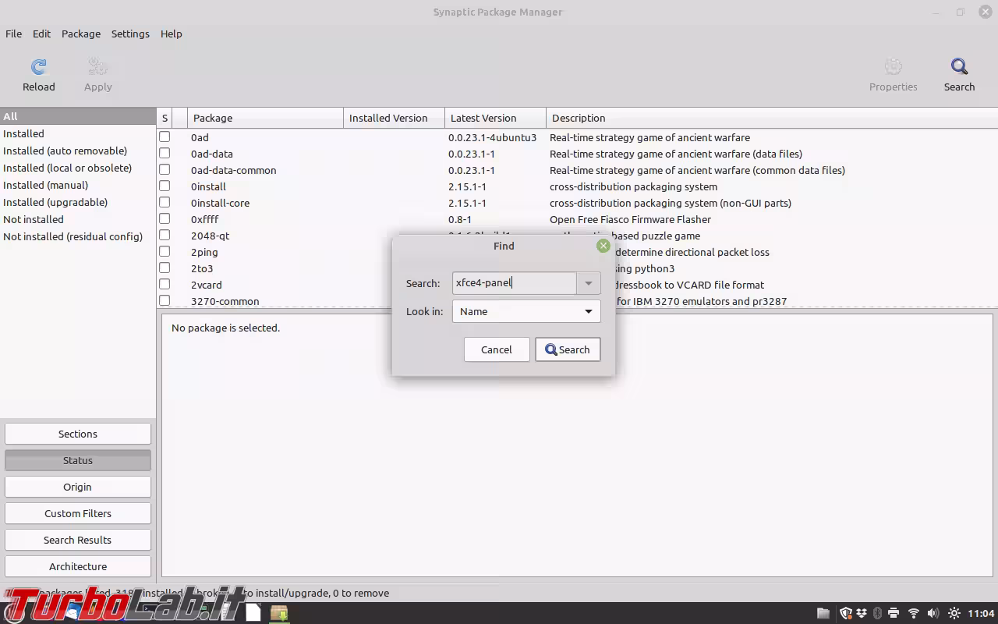Image resolution: width=998 pixels, height=624 pixels.
Task: Click the Search button in Find dialog
Action: 568,349
